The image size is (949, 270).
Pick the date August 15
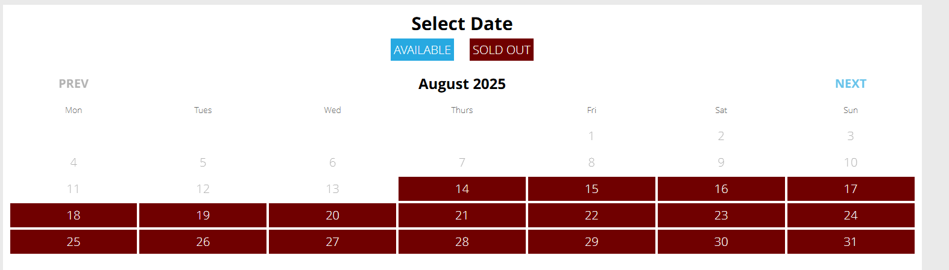(x=591, y=189)
